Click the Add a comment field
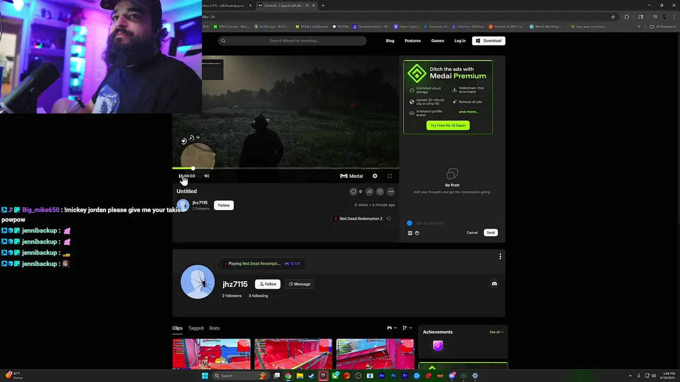 click(x=454, y=223)
